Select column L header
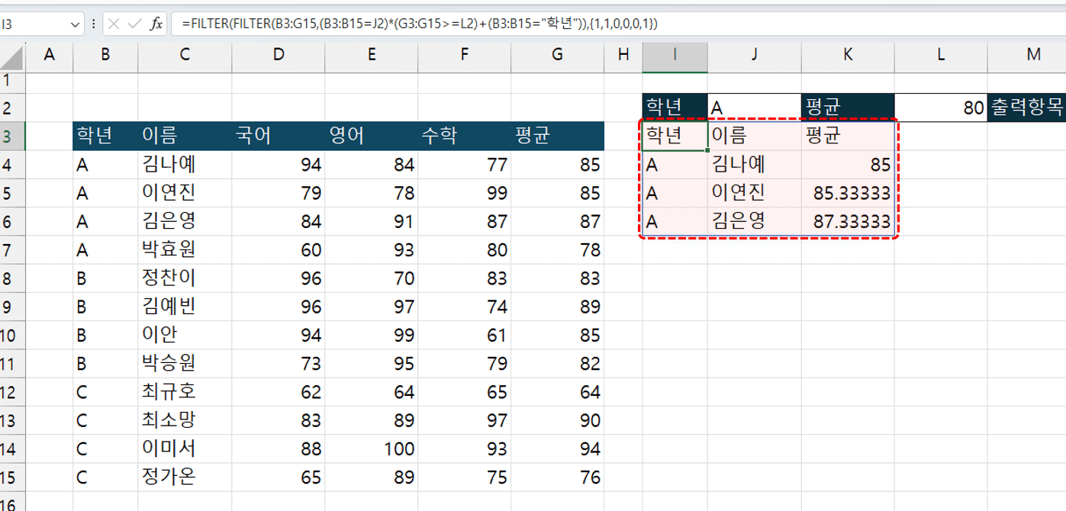1066x511 pixels. (941, 55)
